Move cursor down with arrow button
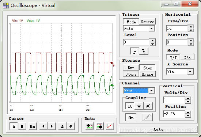 (71, 126)
